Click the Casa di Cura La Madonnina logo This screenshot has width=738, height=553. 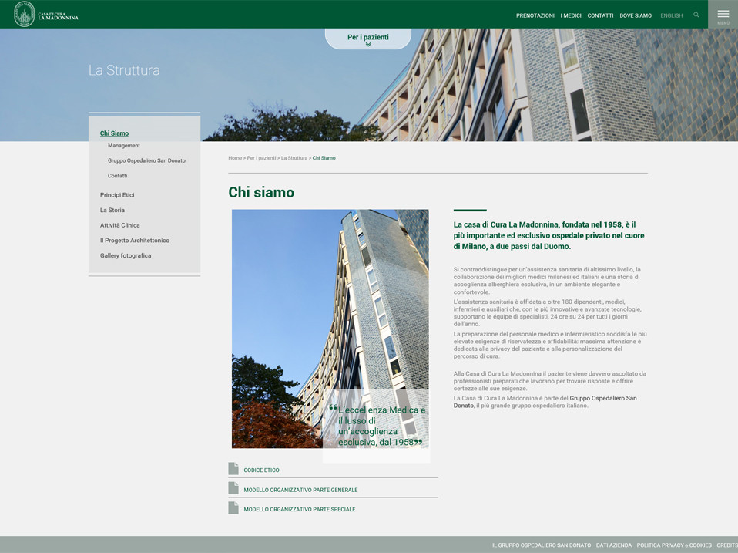(x=46, y=14)
